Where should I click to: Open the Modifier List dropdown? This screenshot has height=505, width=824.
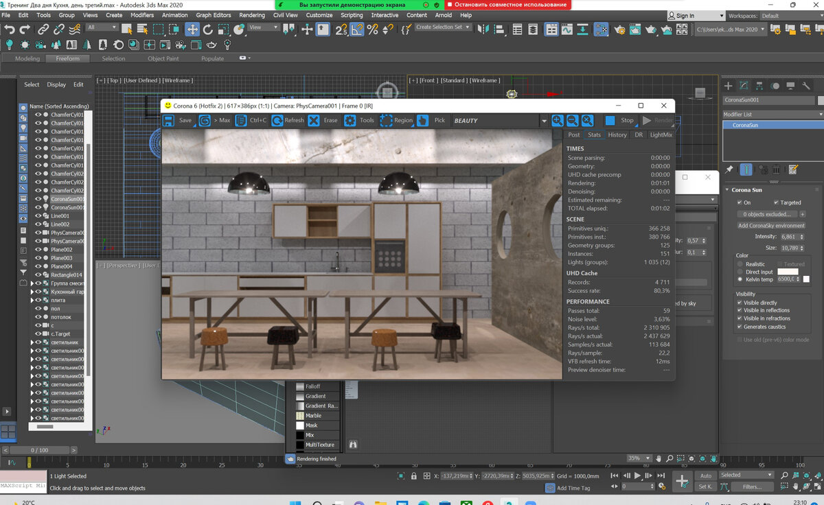(x=768, y=115)
